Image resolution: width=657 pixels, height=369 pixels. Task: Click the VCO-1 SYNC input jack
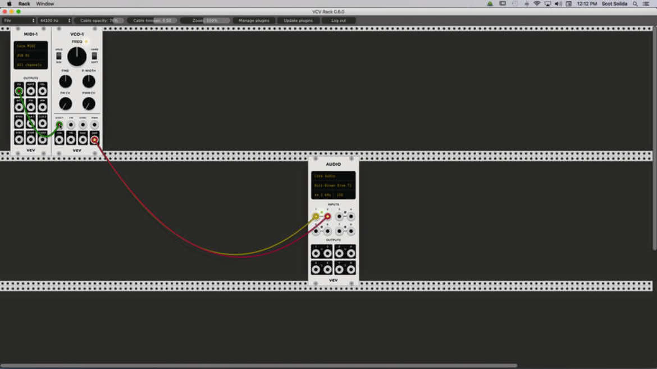point(83,125)
